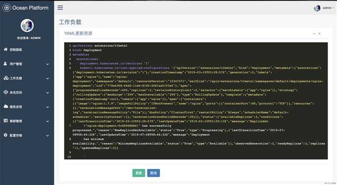Click 'apiVersion: extensions/v1beta1' line
The height and width of the screenshot is (185, 337).
pyautogui.click(x=100, y=45)
